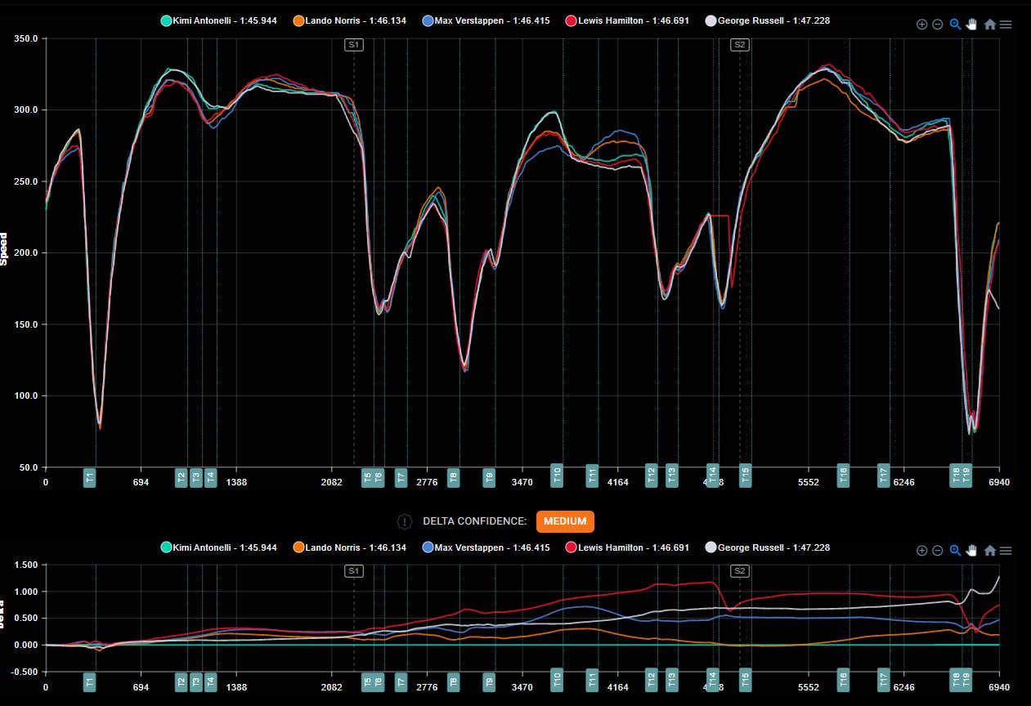Reset zoom with delta chart home icon
Screen dimensions: 1031x706
pos(990,551)
